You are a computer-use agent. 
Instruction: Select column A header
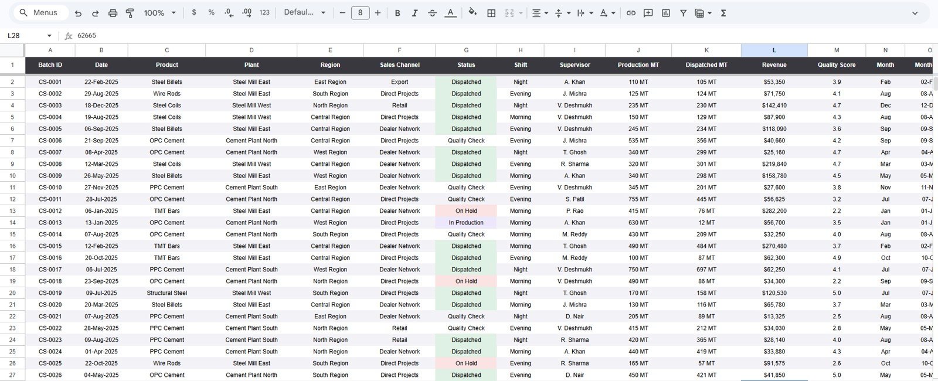(50, 50)
